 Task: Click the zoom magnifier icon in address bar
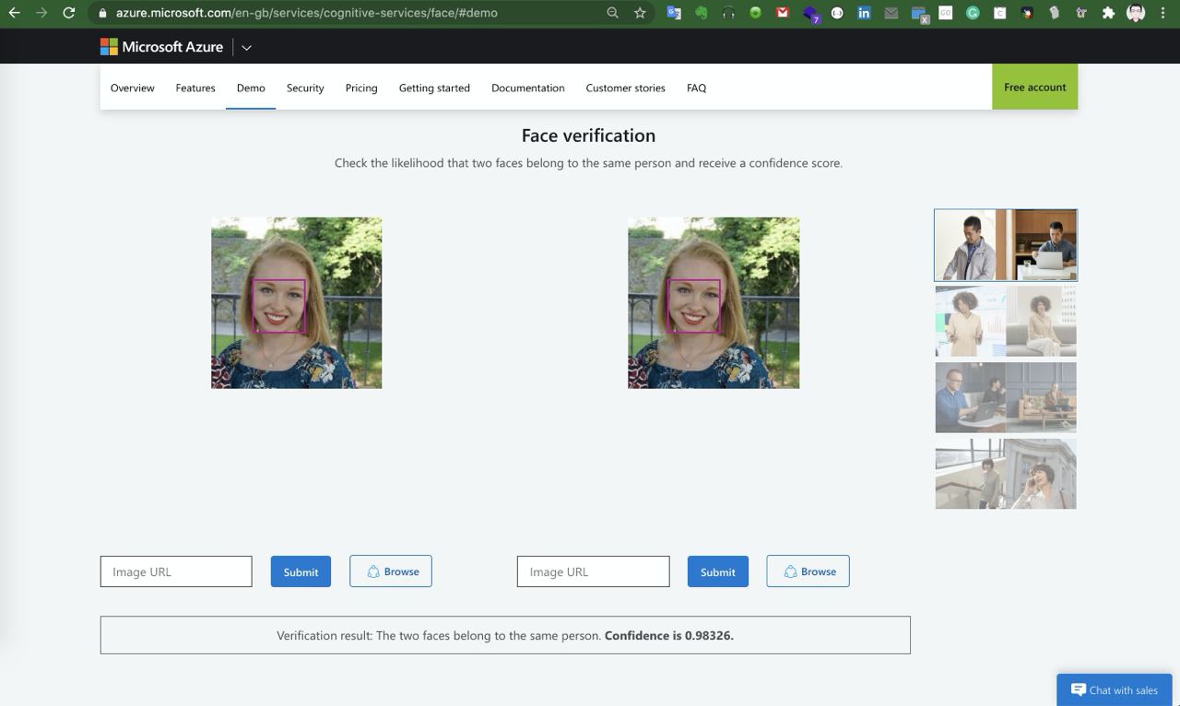[612, 13]
